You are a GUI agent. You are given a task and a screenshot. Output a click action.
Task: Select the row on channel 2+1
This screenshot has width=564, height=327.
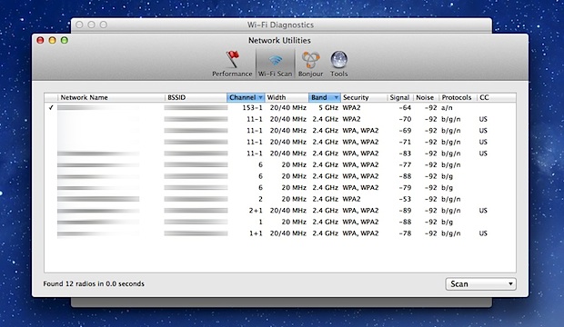pos(280,211)
